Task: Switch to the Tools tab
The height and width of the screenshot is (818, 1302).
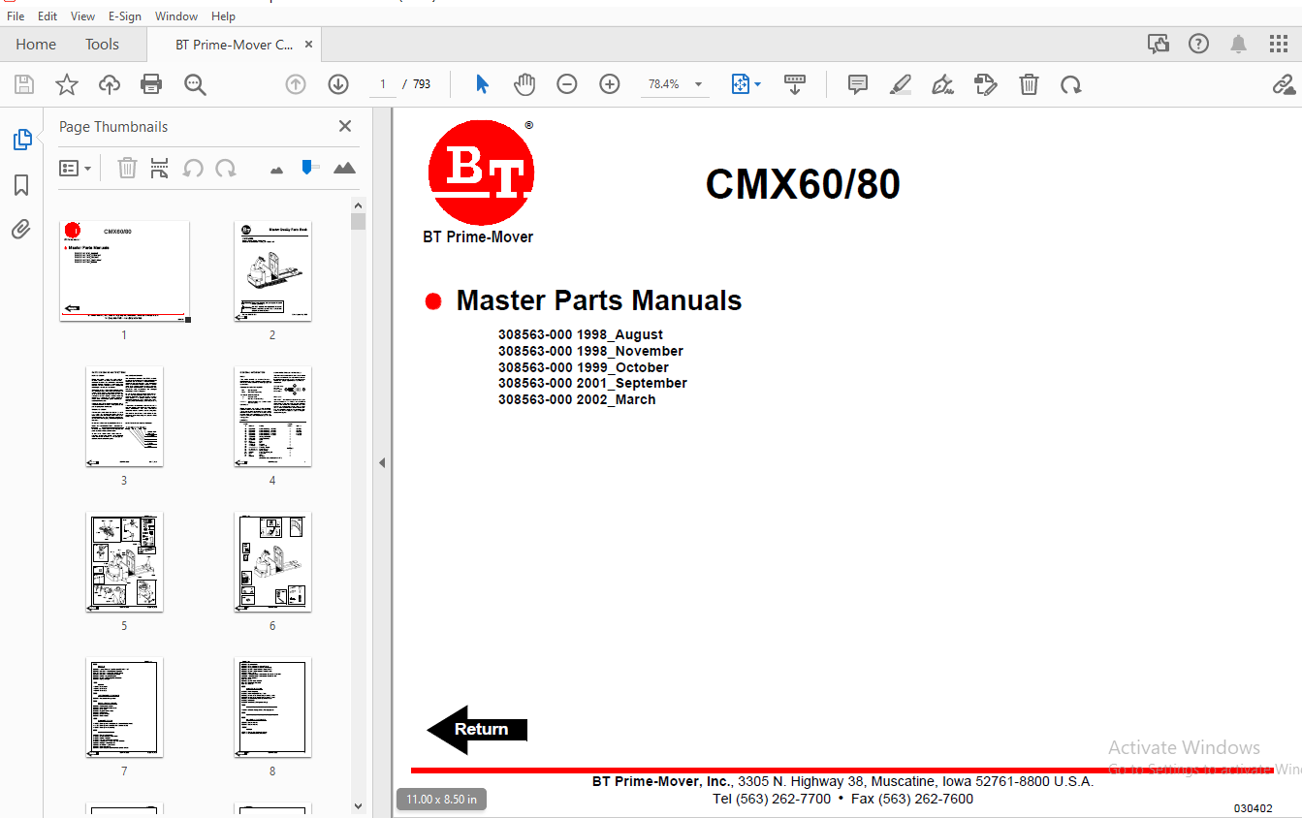Action: tap(102, 45)
